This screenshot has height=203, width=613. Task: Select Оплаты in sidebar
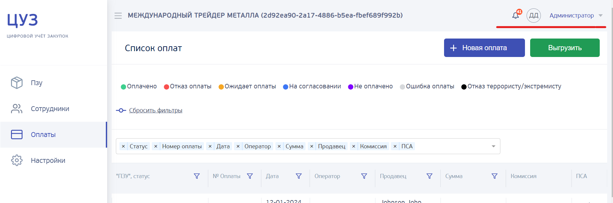(53, 135)
